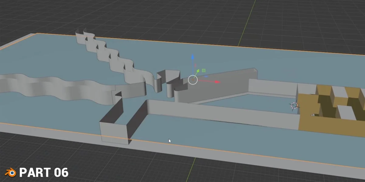Click the small red plane handle of the gizmo
The height and width of the screenshot is (182, 365).
coord(195,65)
